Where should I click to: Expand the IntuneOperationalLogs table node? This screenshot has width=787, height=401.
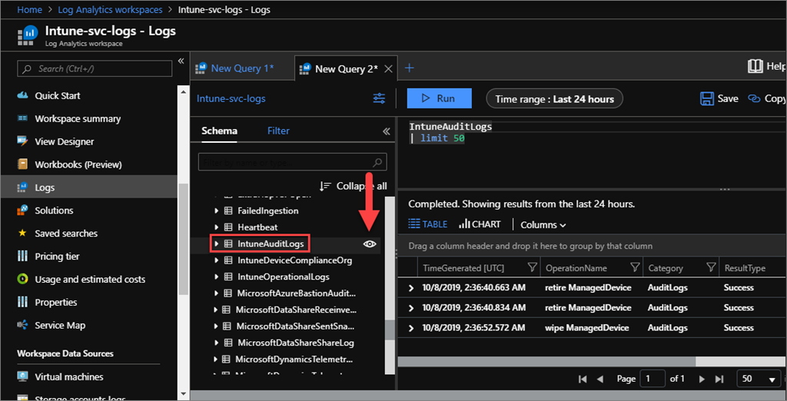[x=216, y=277]
